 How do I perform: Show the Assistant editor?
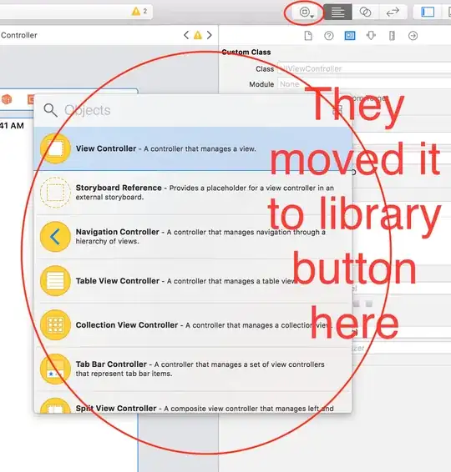[x=365, y=13]
